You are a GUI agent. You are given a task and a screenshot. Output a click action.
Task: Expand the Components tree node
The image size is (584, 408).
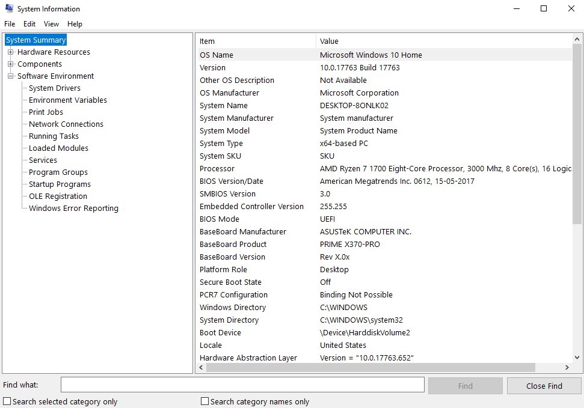pos(10,64)
